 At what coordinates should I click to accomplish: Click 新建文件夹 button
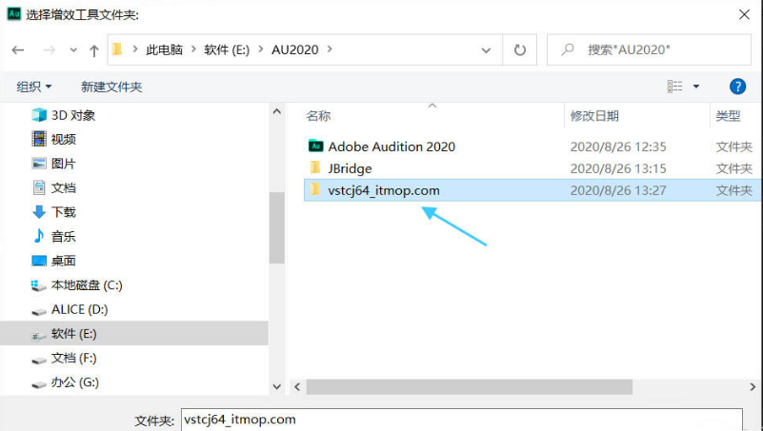(111, 87)
